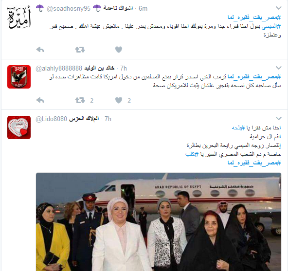This screenshot has height=271, width=288.
Task: Visit the @alahly8888888 profile handle
Action: 59,68
